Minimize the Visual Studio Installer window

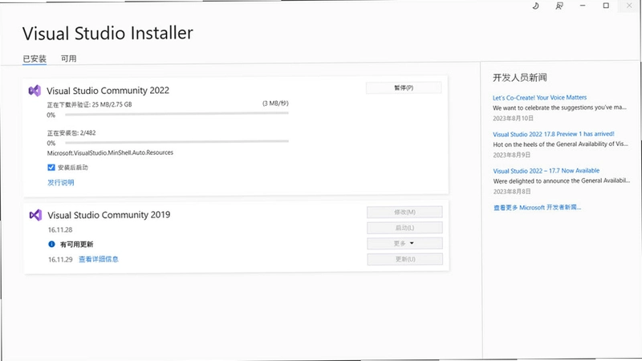point(583,6)
